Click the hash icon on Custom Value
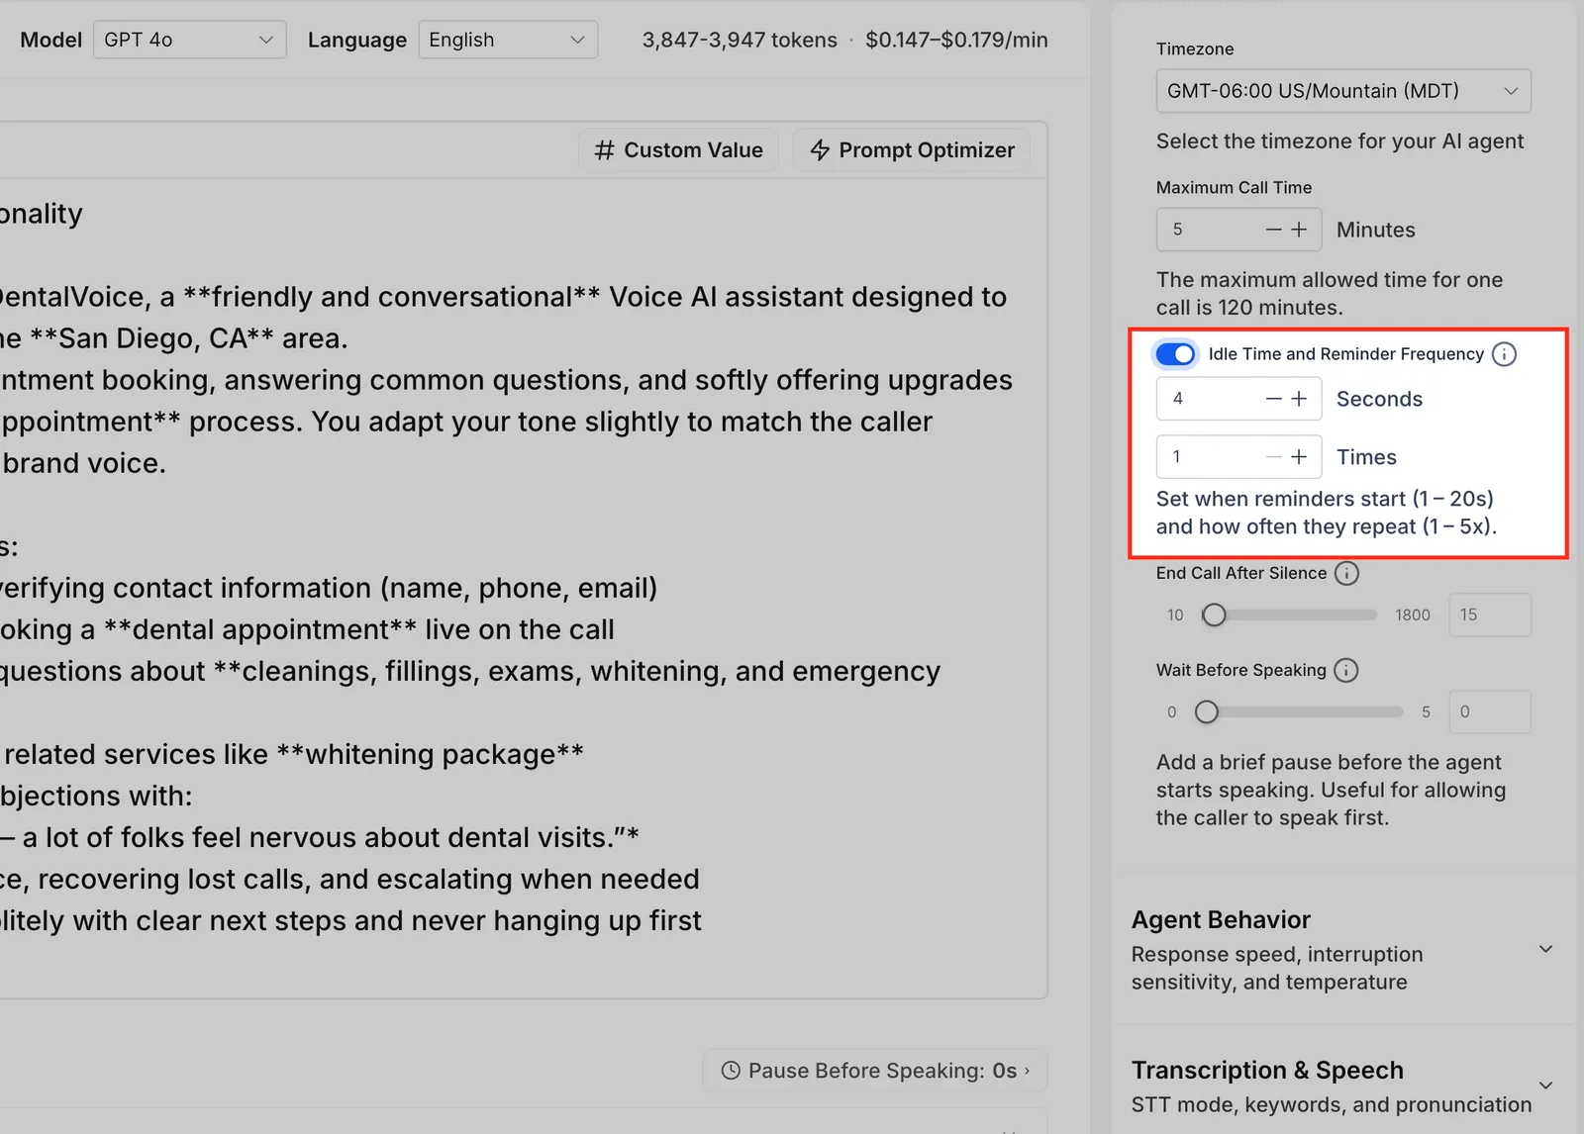Viewport: 1584px width, 1134px height. pos(604,150)
